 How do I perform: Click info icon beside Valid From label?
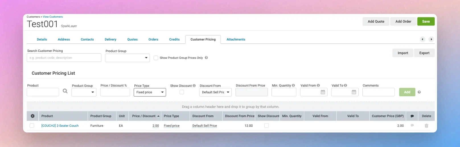[x=318, y=85]
